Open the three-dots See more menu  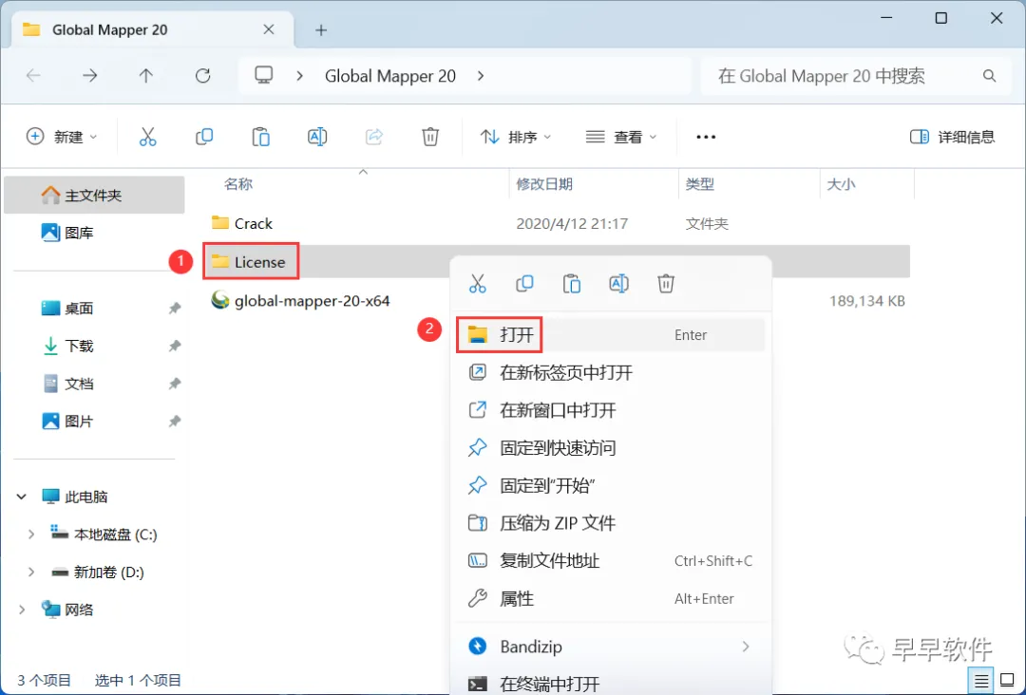click(706, 137)
